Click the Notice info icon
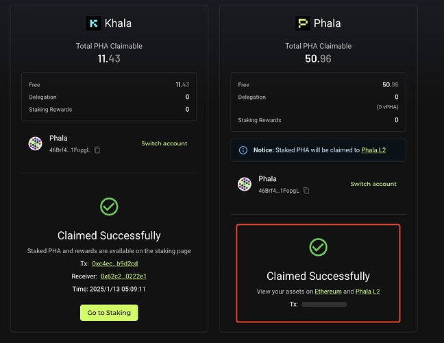 [243, 150]
